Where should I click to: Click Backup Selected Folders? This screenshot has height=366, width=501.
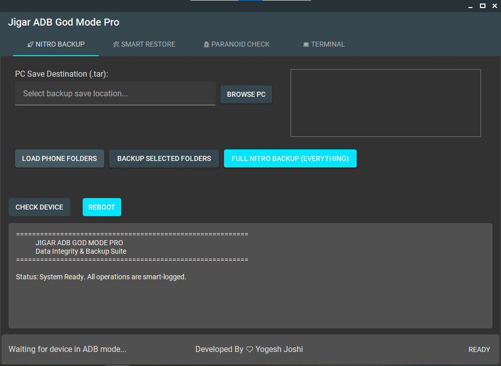point(164,158)
